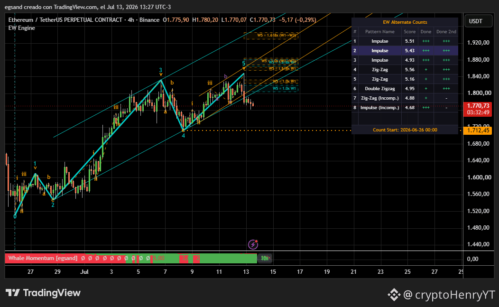Click the 1.840,00 price axis label
This screenshot has height=307, width=499.
point(478,76)
